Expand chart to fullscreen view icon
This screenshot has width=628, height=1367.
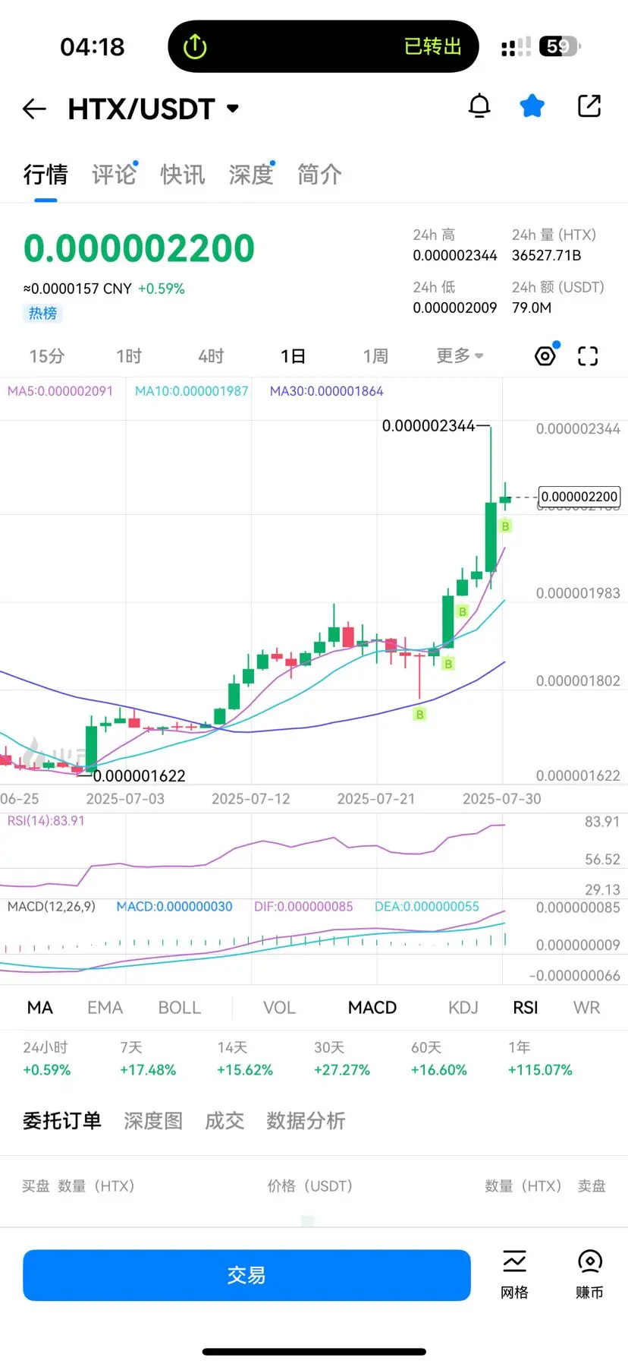point(588,355)
